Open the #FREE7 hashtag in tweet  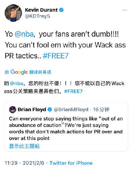[56, 56]
